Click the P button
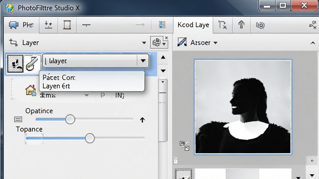Image resolution: width=319 pixels, height=179 pixels. pos(103,95)
